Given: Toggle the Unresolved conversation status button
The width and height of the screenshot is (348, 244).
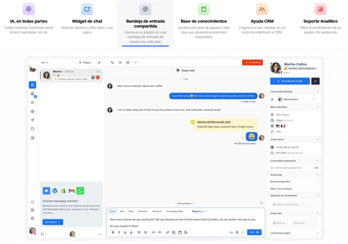Looking at the screenshot, I should (252, 62).
